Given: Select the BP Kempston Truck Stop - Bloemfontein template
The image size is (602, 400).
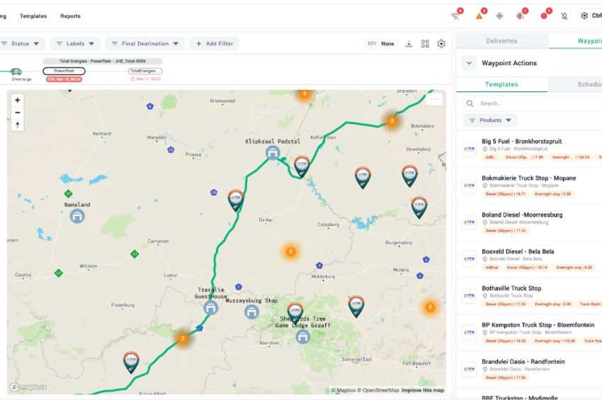Looking at the screenshot, I should click(x=530, y=333).
